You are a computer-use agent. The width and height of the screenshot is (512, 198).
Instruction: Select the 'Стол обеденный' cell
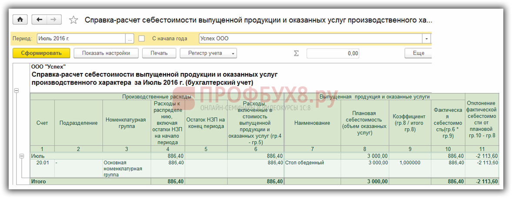click(x=312, y=162)
